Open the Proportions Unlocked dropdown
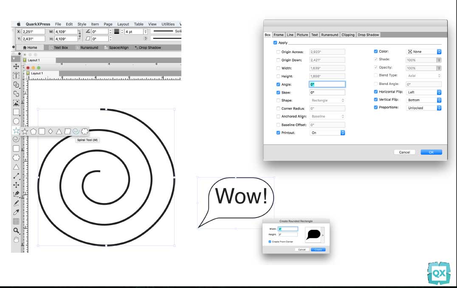This screenshot has height=288, width=457. (x=423, y=108)
